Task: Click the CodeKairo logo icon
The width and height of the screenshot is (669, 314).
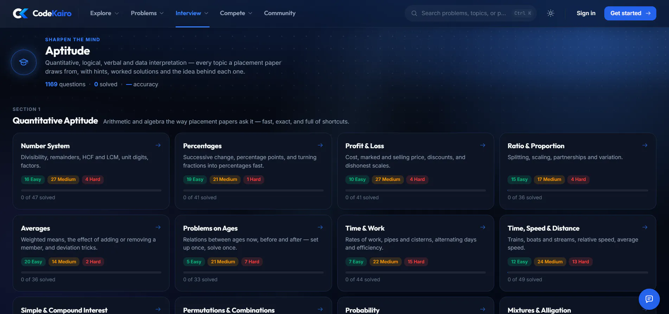Action: tap(20, 13)
